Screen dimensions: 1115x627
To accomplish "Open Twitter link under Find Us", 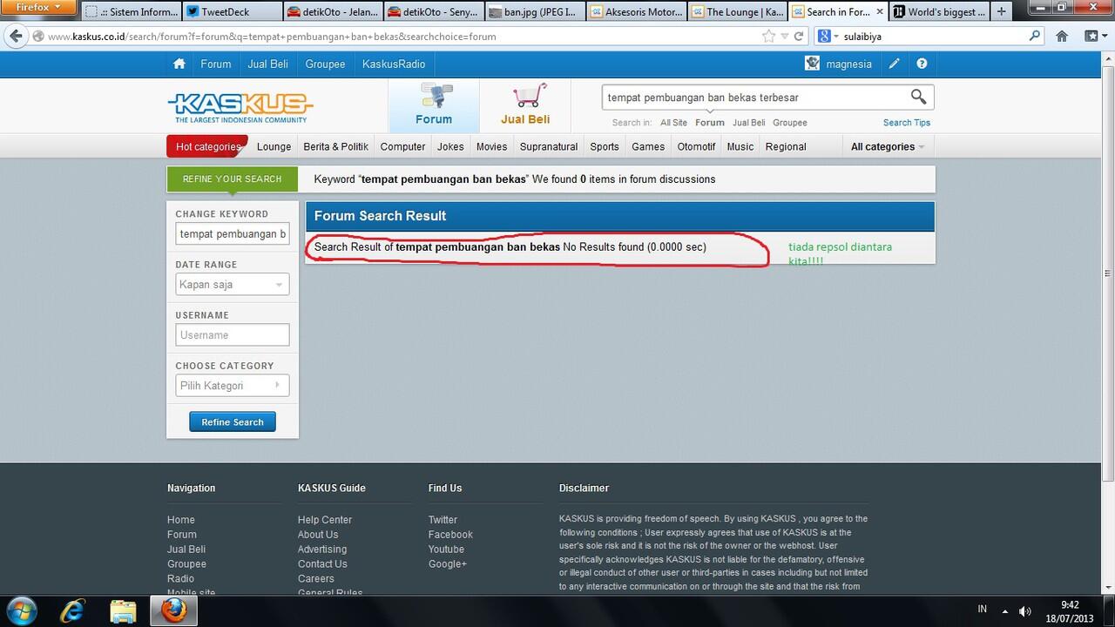I will click(x=443, y=520).
